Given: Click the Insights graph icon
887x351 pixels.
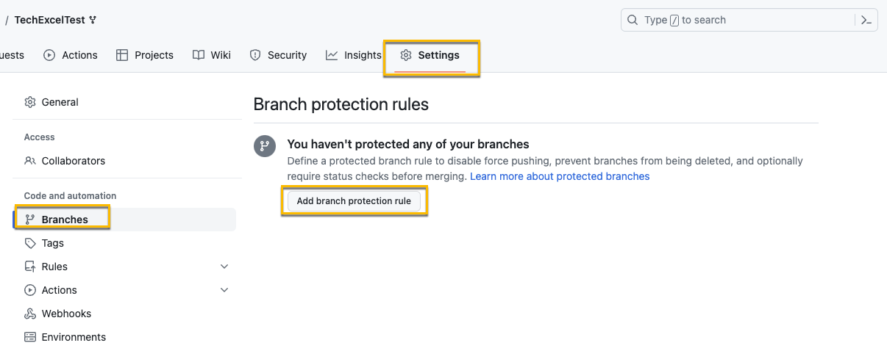Looking at the screenshot, I should (x=332, y=55).
